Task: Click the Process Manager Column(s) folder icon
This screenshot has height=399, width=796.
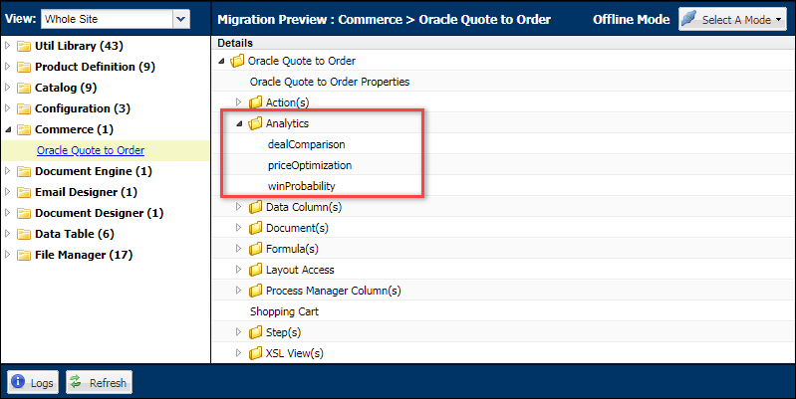Action: pyautogui.click(x=255, y=291)
